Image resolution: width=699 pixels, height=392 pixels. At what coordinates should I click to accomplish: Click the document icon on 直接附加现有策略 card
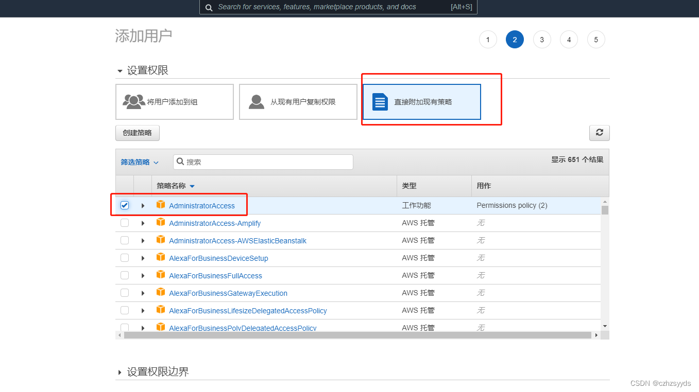(x=380, y=101)
